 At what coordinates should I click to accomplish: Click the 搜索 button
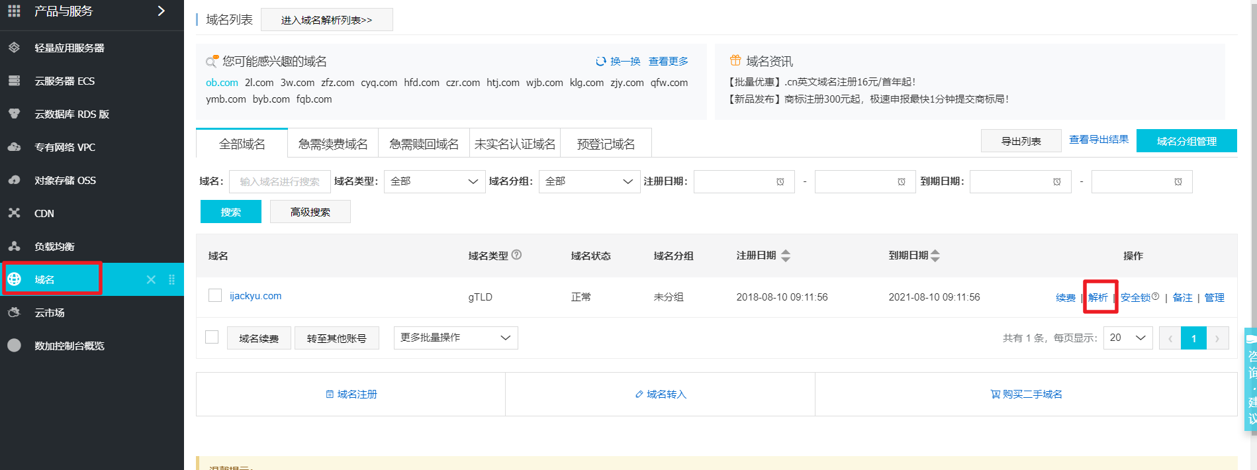[x=231, y=212]
